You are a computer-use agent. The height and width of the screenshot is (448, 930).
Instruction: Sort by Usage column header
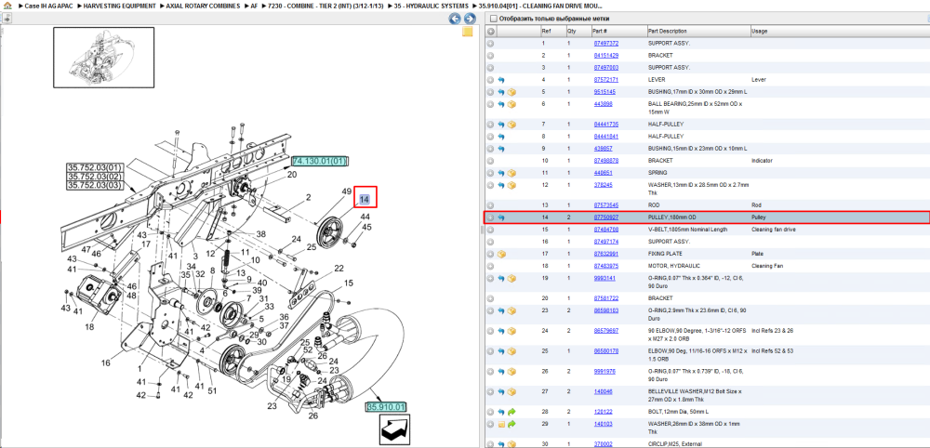coord(839,31)
